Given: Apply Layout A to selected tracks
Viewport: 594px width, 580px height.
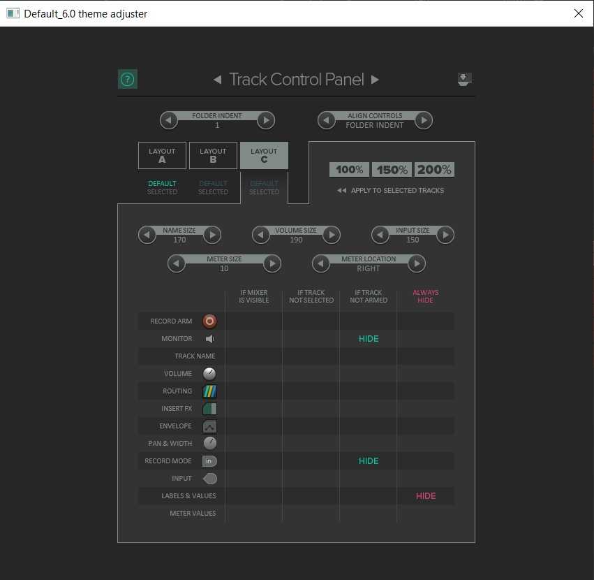Looking at the screenshot, I should (x=162, y=192).
